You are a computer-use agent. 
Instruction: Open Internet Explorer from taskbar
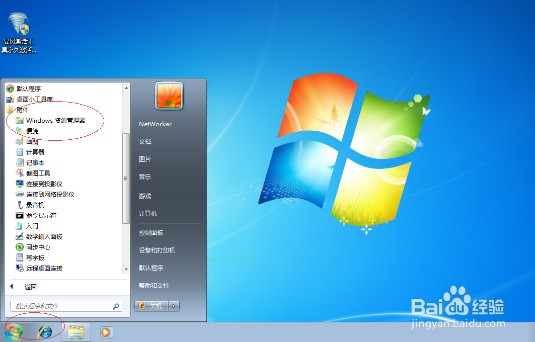pyautogui.click(x=45, y=332)
